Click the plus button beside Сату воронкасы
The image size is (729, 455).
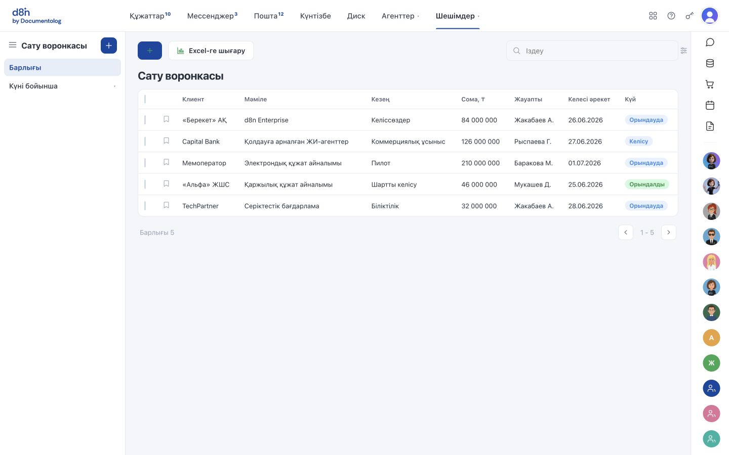click(x=109, y=45)
